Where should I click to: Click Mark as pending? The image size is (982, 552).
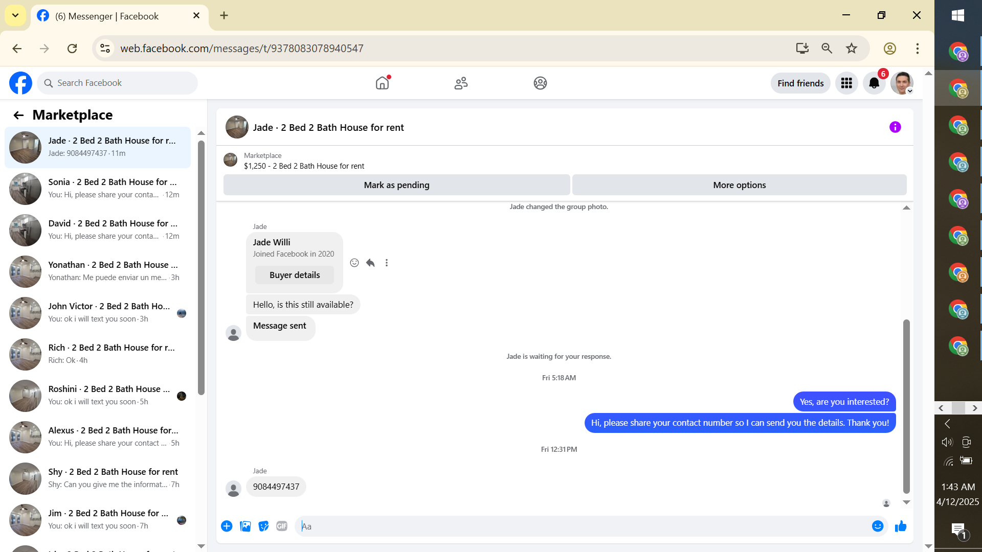[396, 185]
